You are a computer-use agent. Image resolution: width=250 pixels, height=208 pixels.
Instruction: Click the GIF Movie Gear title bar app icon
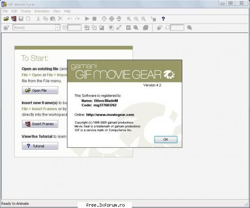4,4
